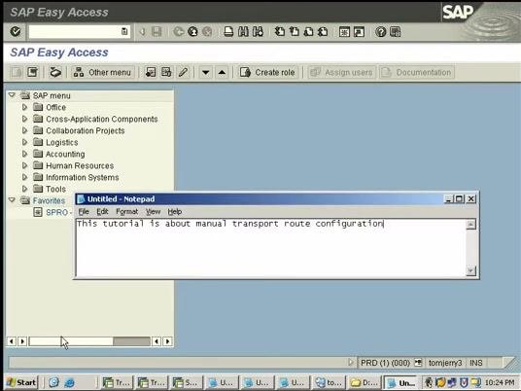Image resolution: width=521 pixels, height=391 pixels.
Task: Click Notepad scrollbar down arrow
Action: pyautogui.click(x=470, y=271)
